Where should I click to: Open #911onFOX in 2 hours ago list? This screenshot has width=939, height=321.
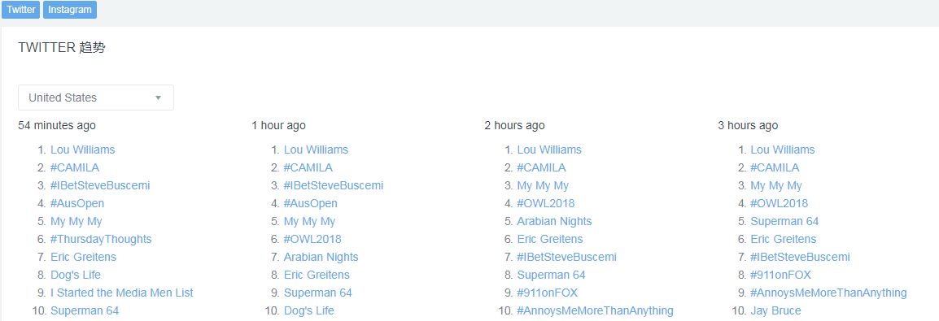(x=548, y=293)
